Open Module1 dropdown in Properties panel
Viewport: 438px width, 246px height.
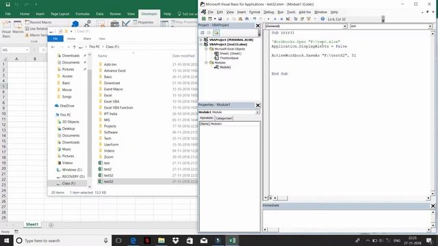pos(257,112)
